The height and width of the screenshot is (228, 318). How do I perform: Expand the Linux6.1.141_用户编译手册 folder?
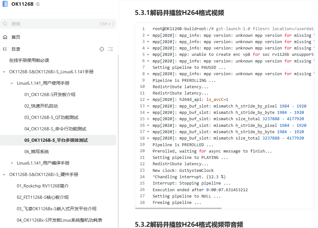(12, 163)
